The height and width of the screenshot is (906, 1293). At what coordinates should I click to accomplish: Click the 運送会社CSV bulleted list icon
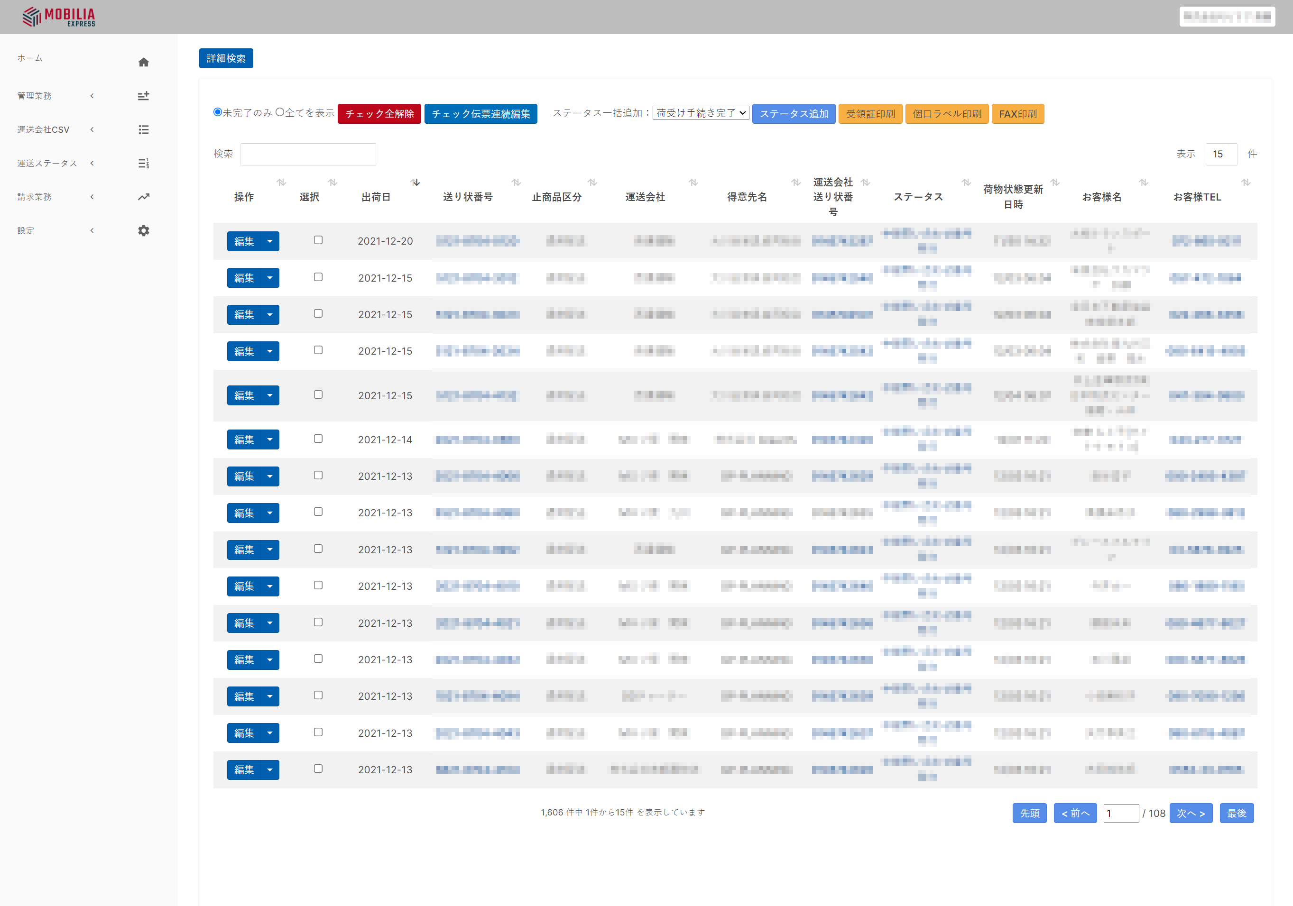(x=144, y=130)
